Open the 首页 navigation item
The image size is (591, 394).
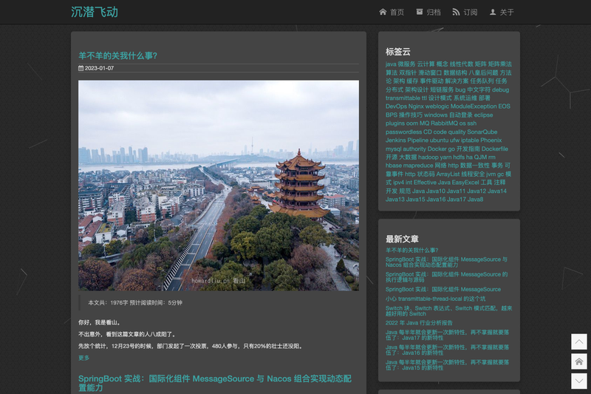click(x=392, y=12)
